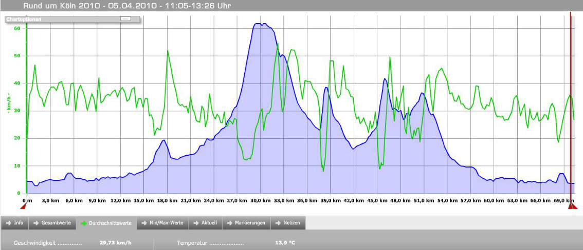Open the Info tab
This screenshot has width=583, height=250.
(14, 223)
